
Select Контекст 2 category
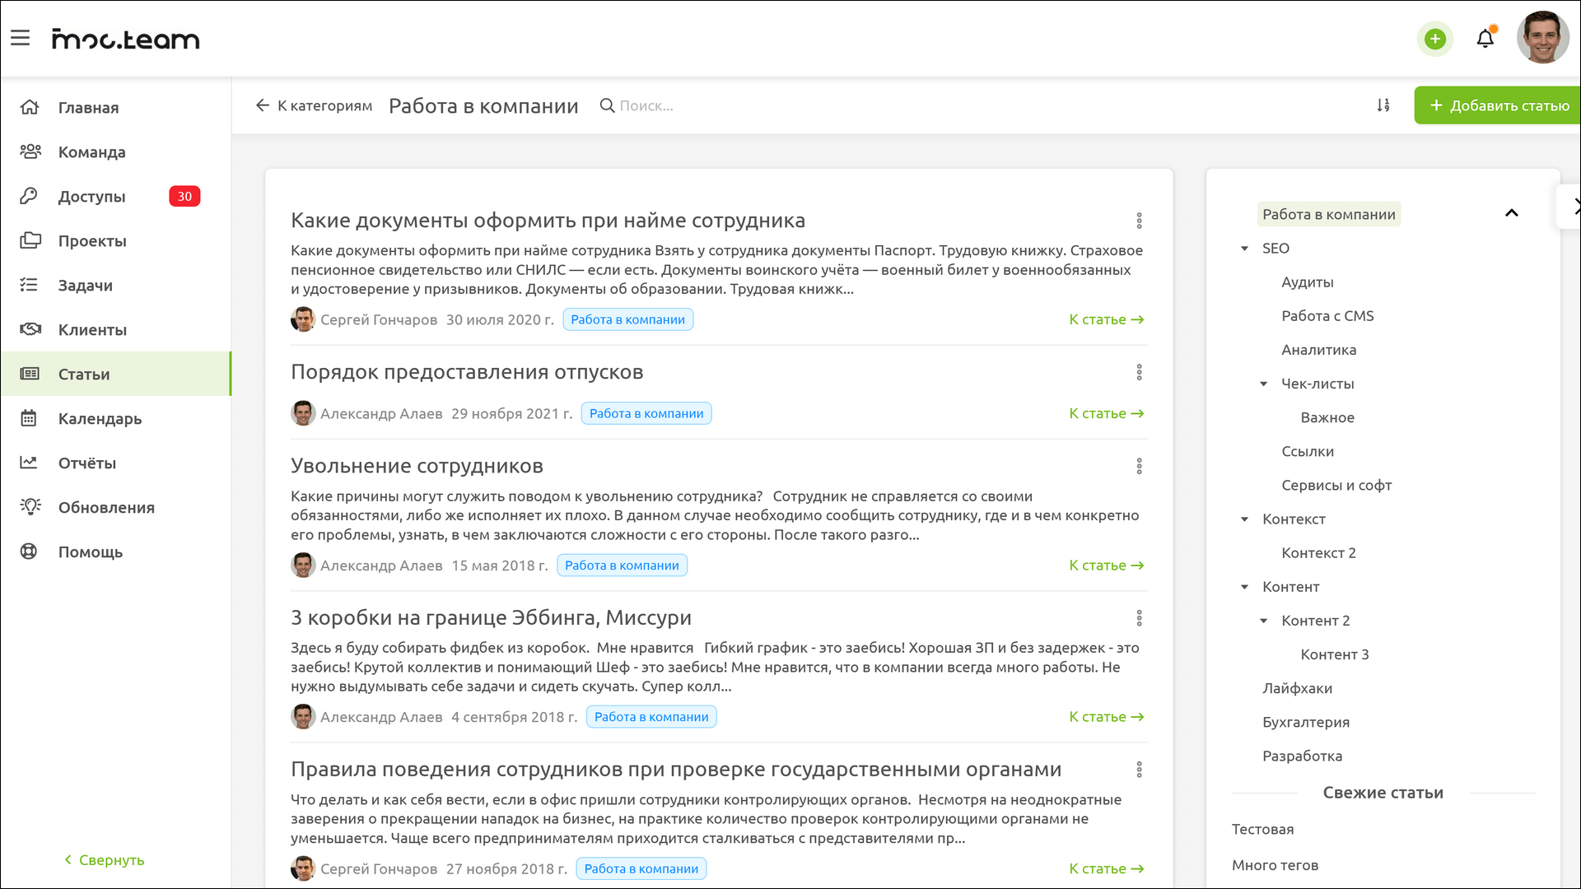coord(1317,553)
